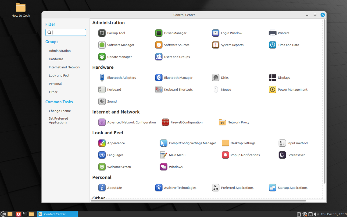This screenshot has width=347, height=217.
Task: Open the Linux Mint start menu
Action: 3,214
